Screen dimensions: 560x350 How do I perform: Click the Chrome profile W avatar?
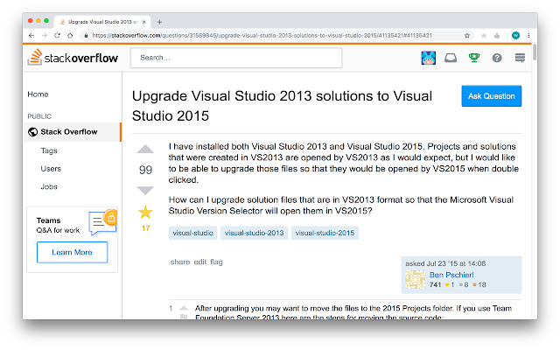coord(515,35)
